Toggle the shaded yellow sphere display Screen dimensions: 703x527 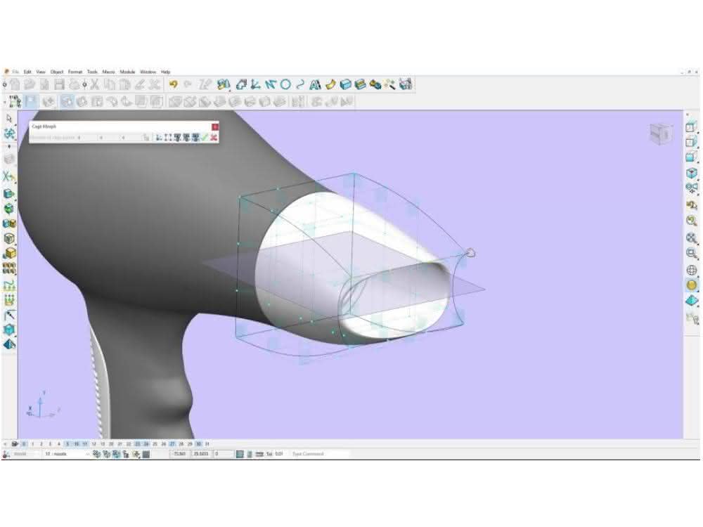coord(691,285)
